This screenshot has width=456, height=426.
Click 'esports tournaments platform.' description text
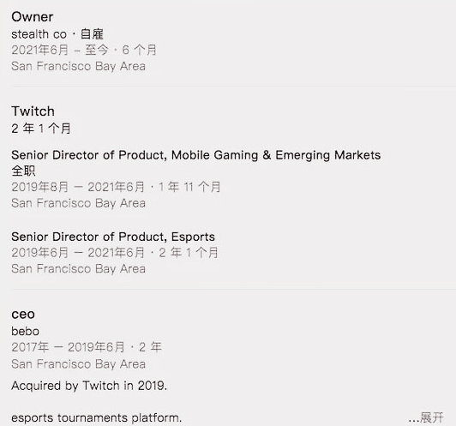(x=97, y=418)
